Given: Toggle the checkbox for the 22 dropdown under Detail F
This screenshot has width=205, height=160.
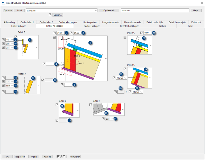Looking at the screenshot, I should click(x=103, y=119).
